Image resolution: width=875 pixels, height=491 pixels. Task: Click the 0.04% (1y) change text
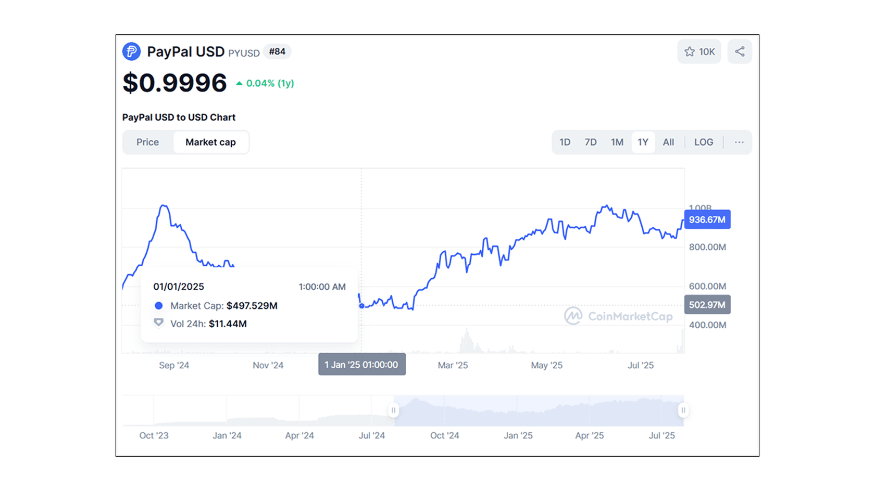pyautogui.click(x=270, y=83)
